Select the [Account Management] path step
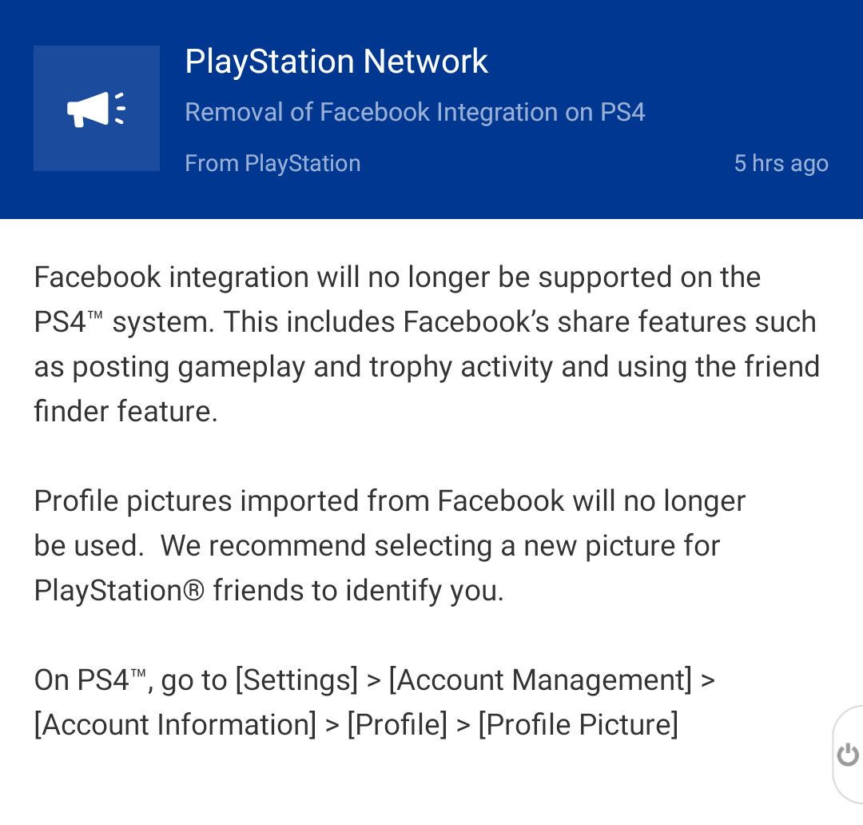Image resolution: width=863 pixels, height=825 pixels. [540, 680]
